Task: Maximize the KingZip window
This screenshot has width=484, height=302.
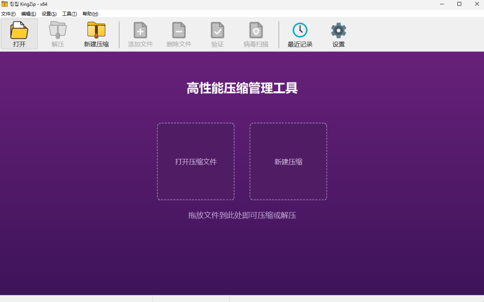Action: [x=459, y=4]
